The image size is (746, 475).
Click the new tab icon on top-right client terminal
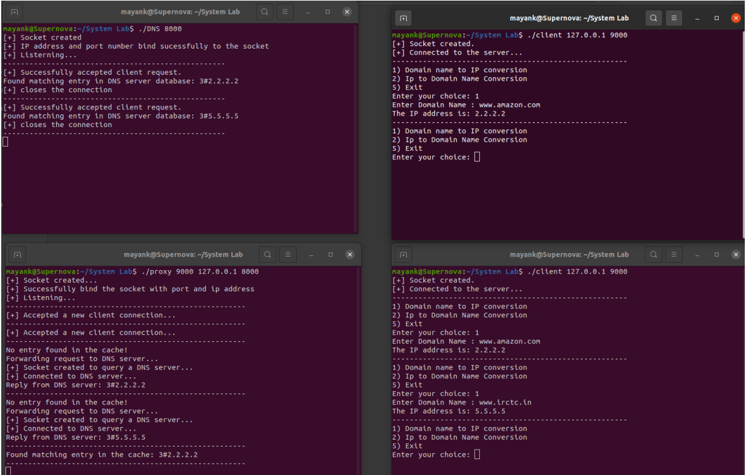click(x=402, y=18)
